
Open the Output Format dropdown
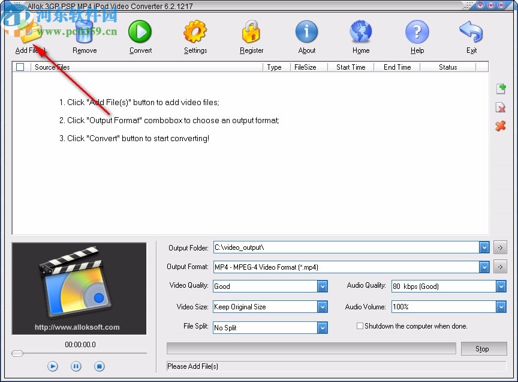(x=484, y=267)
